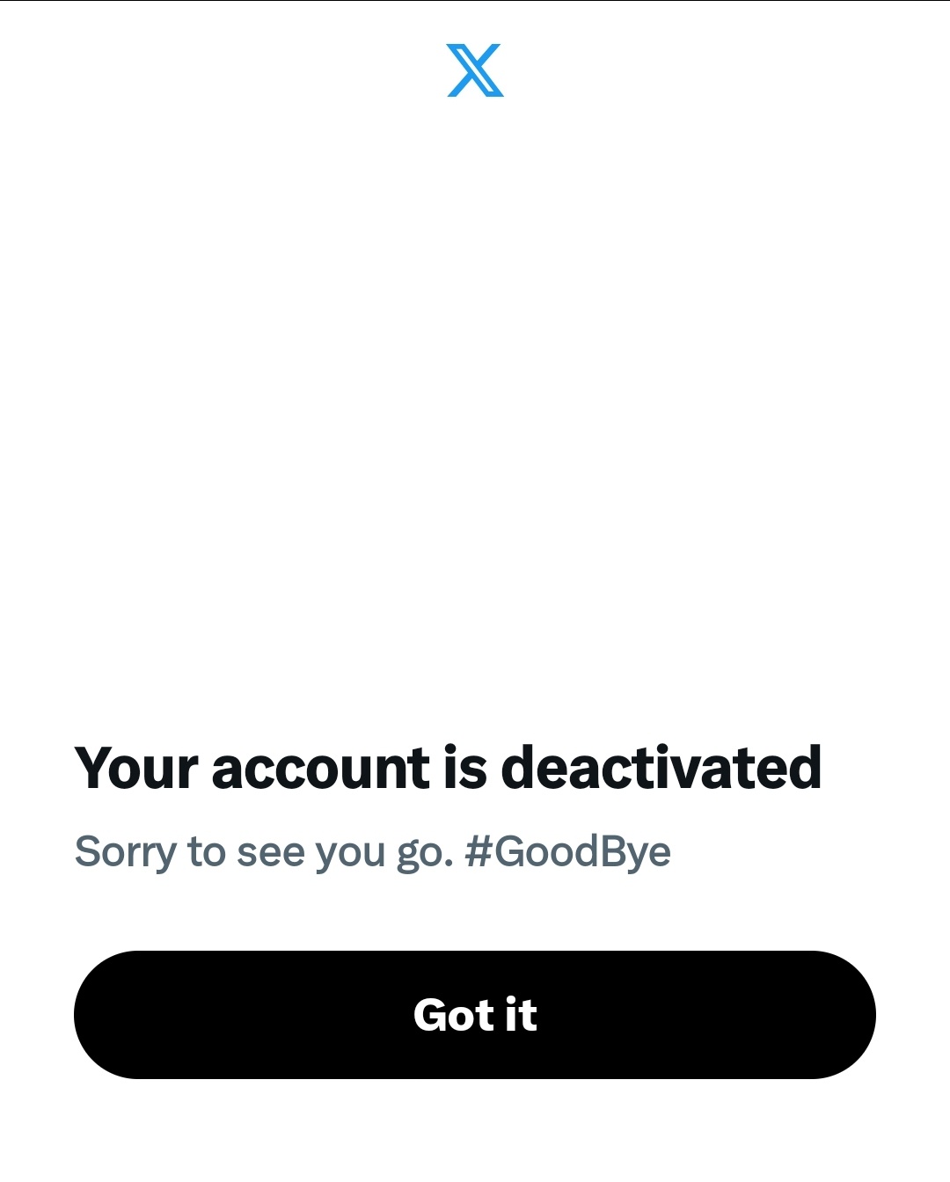The height and width of the screenshot is (1182, 950).
Task: Click the 'Your account is deactivated' heading
Action: click(449, 768)
